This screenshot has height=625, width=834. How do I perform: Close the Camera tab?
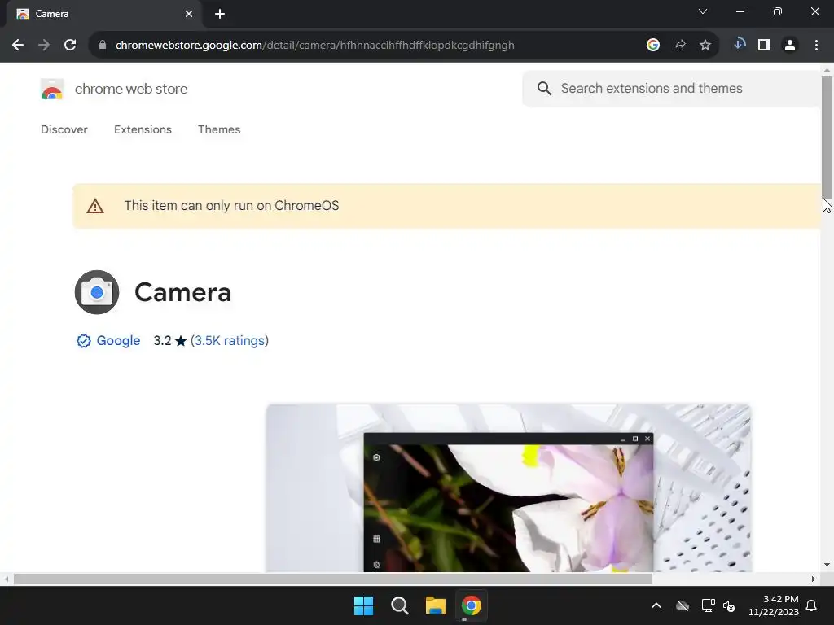click(189, 14)
